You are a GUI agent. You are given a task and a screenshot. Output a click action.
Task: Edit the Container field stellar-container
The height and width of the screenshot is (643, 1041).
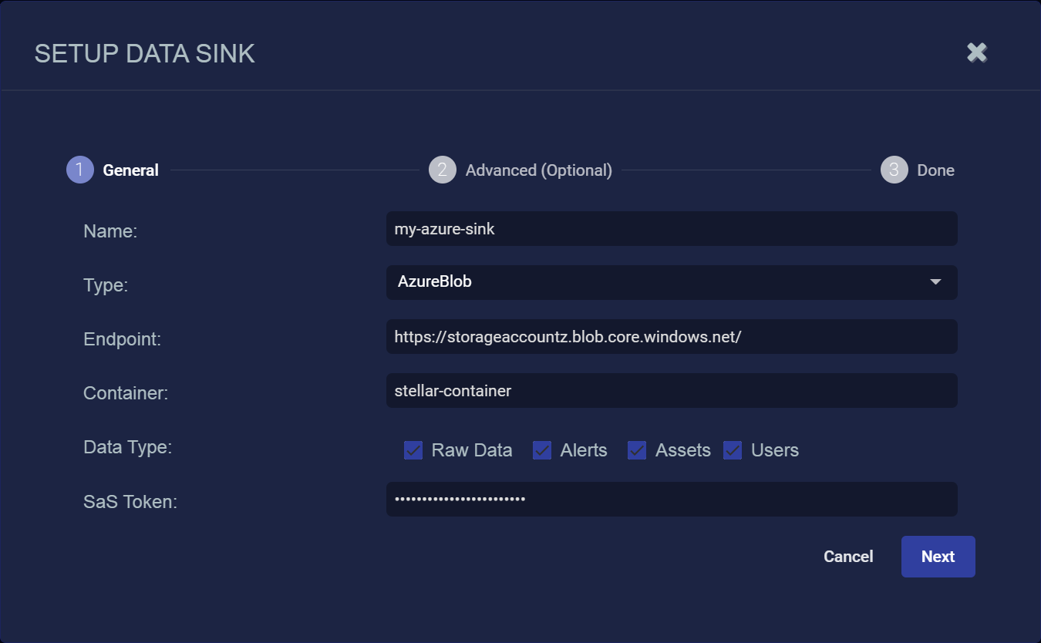click(672, 391)
